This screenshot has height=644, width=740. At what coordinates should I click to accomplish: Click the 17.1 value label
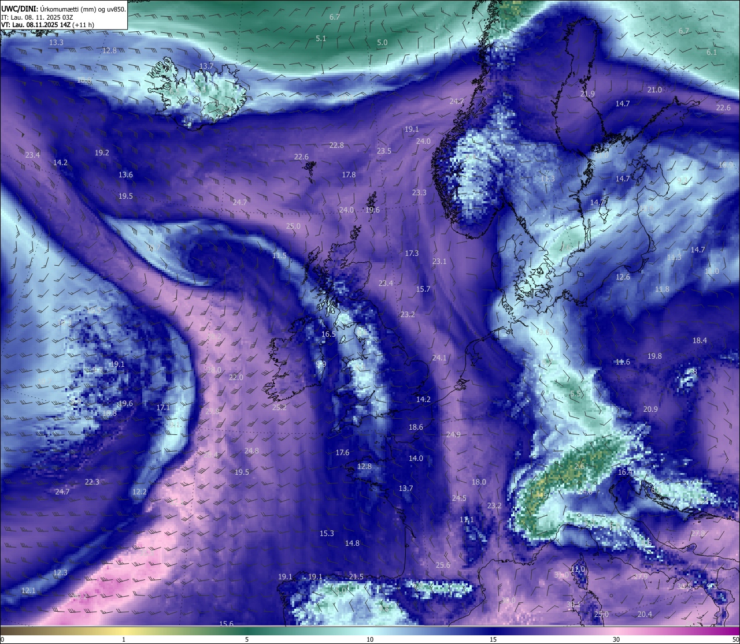coord(163,408)
